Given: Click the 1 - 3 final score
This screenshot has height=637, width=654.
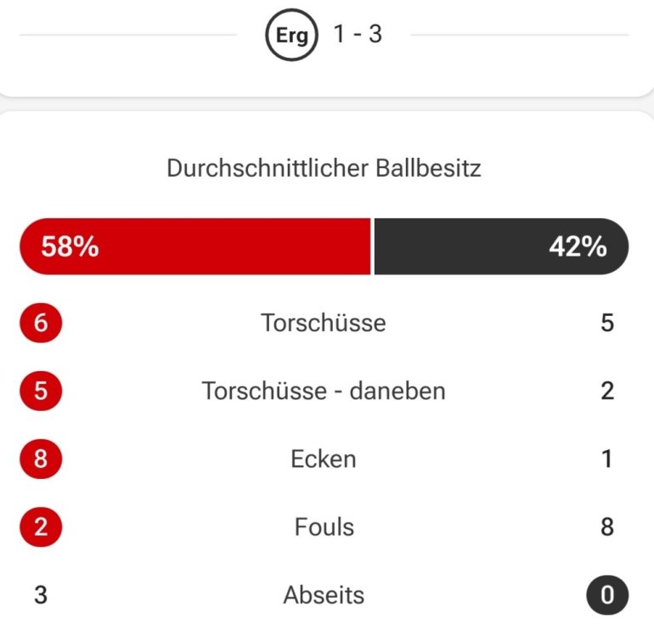Looking at the screenshot, I should click(x=357, y=37).
